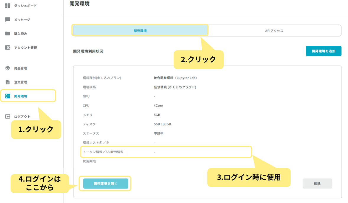Go to 注文管理 menu item

click(x=21, y=82)
